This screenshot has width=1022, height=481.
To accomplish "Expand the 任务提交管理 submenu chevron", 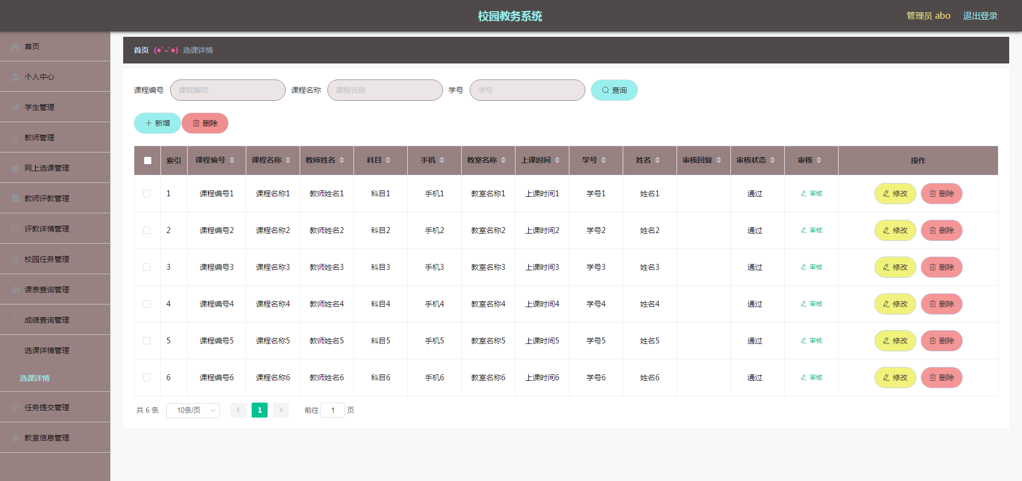I will [96, 407].
